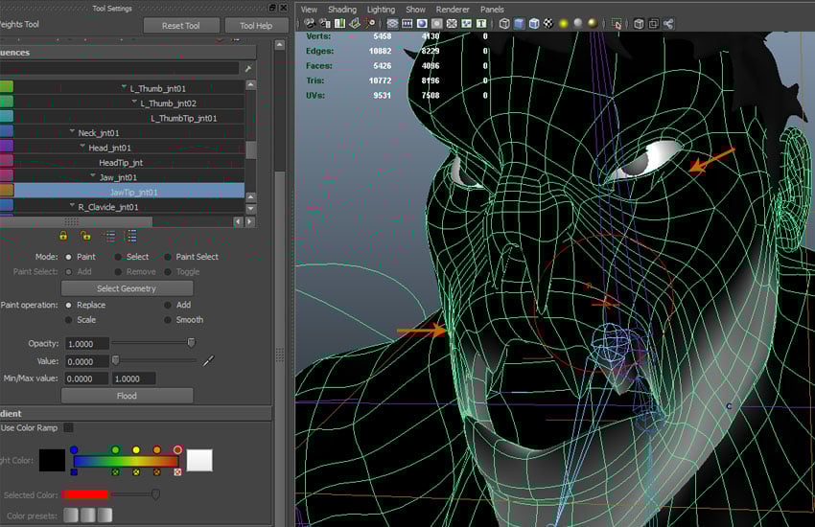Collapse the Jaw_jnt01 tree node
Viewport: 815px width, 527px height.
point(93,177)
